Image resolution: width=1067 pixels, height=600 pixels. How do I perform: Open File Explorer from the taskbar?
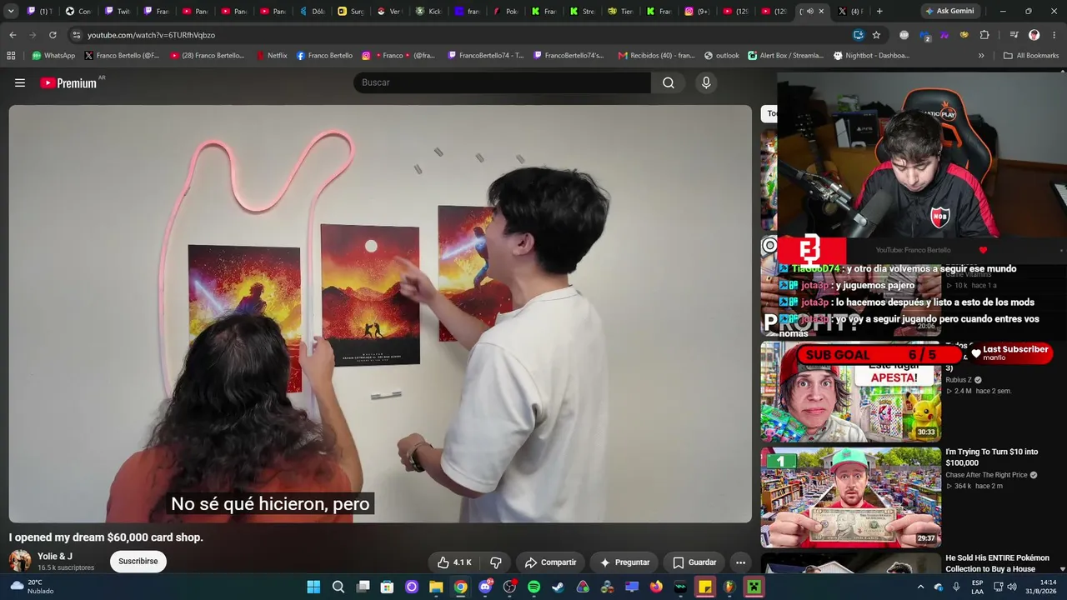[436, 587]
